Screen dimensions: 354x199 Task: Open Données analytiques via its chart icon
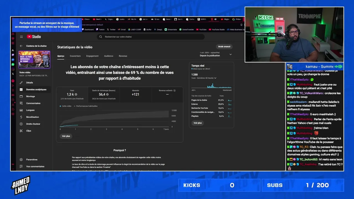21,90
